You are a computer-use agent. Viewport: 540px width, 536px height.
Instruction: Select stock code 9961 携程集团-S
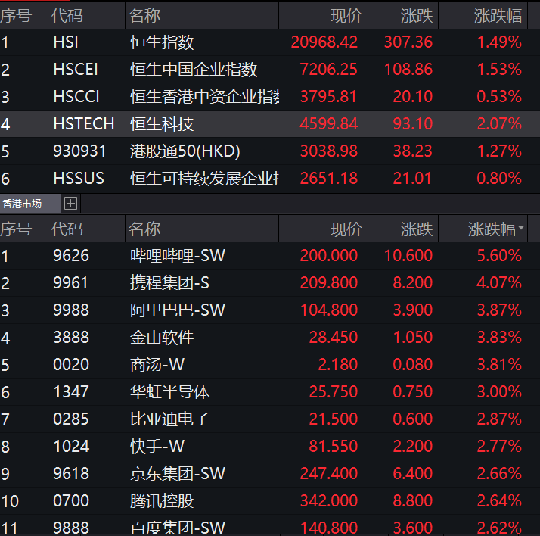[x=71, y=283]
